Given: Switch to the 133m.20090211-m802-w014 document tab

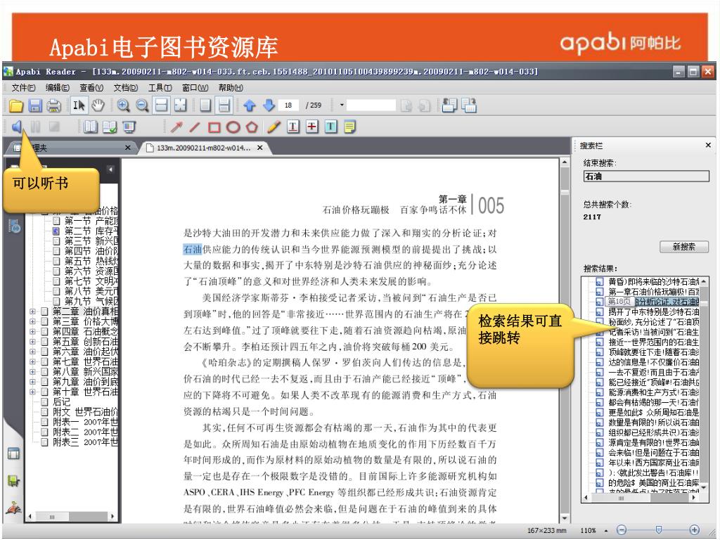Looking at the screenshot, I should (x=203, y=148).
